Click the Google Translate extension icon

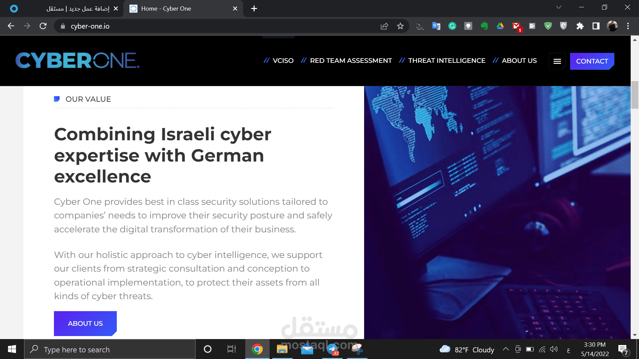(x=436, y=26)
